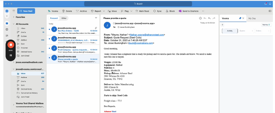Mark the message as read
The image size is (275, 113).
click(x=142, y=11)
